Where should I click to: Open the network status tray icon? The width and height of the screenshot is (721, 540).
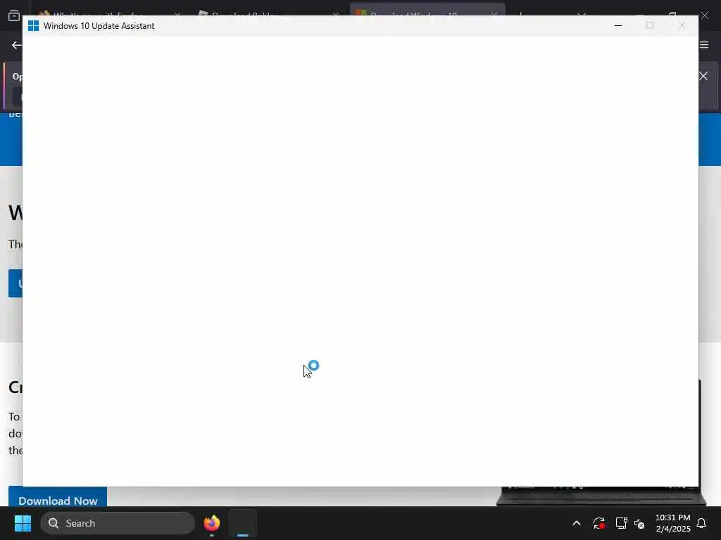tap(621, 523)
